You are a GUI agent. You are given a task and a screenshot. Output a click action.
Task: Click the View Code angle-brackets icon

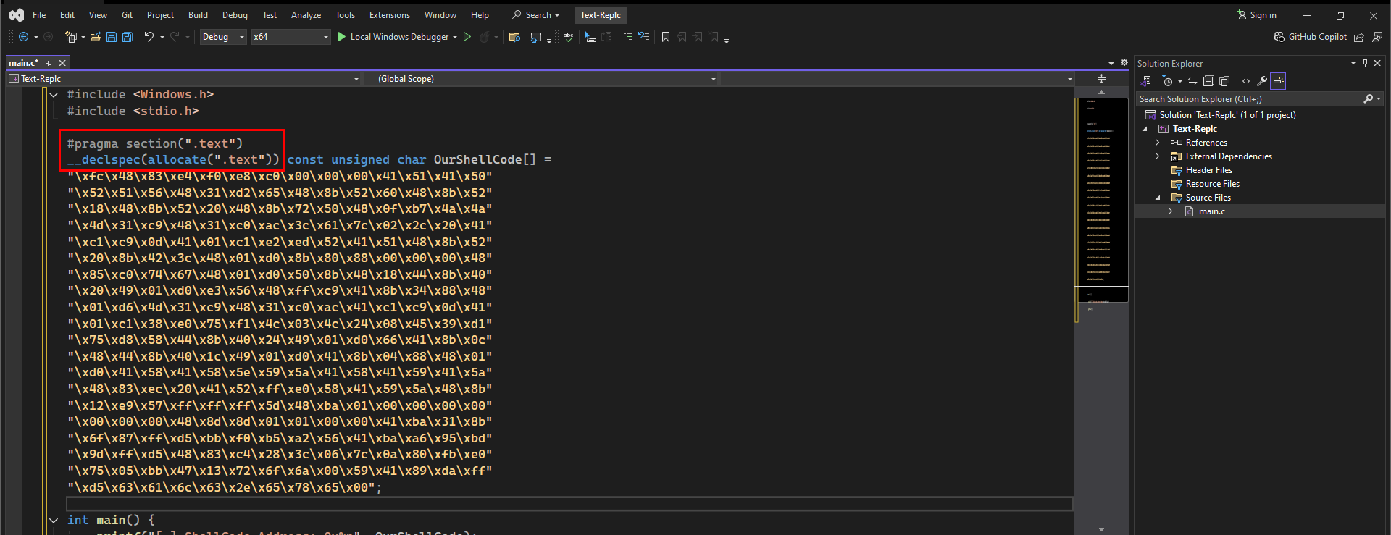point(1246,81)
